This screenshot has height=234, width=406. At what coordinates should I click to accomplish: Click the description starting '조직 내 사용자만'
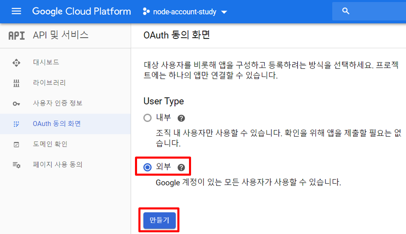tap(278, 138)
